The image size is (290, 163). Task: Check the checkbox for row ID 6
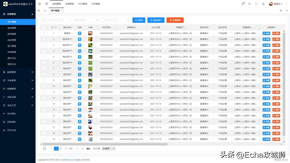coord(44,63)
